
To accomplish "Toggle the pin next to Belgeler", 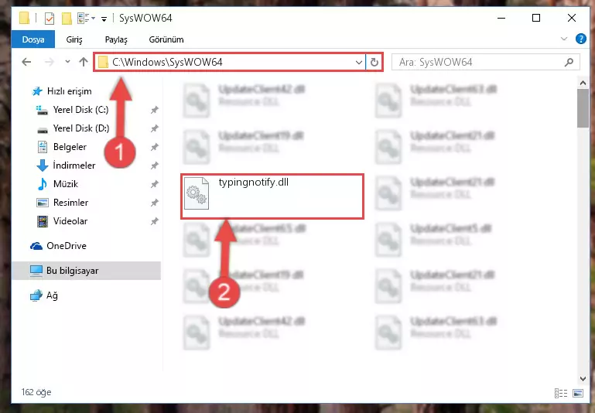I will click(154, 147).
